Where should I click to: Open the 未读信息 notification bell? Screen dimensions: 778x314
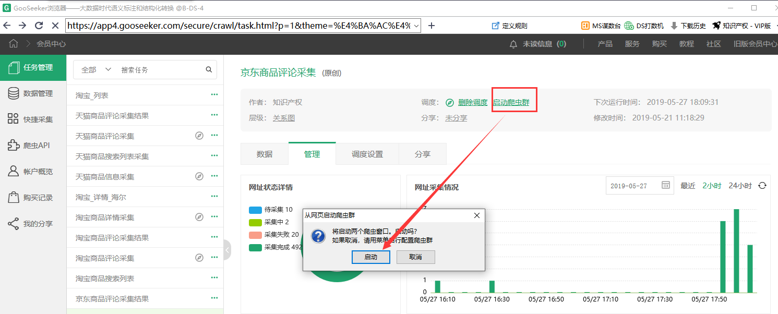click(513, 44)
